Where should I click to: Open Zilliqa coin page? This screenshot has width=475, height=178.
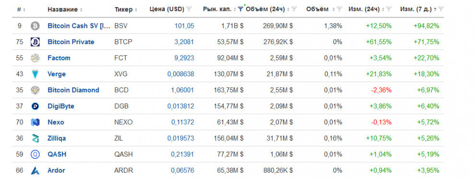(57, 138)
